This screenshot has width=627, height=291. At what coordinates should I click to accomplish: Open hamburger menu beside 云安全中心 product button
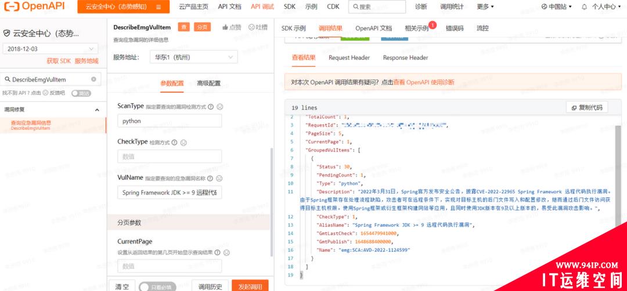coord(158,7)
